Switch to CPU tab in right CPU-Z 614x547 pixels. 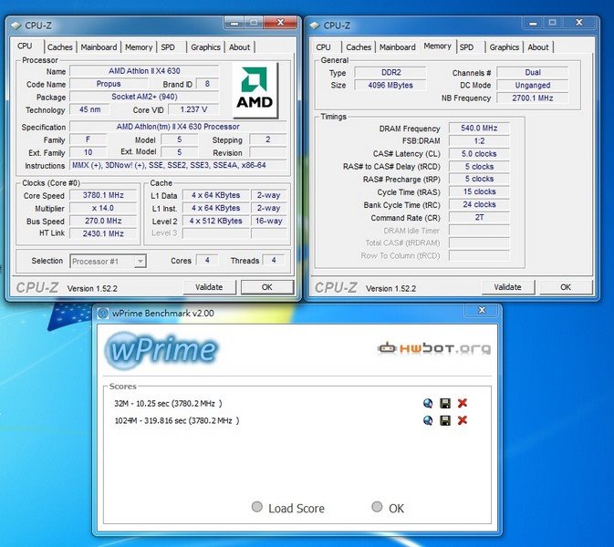click(x=324, y=47)
